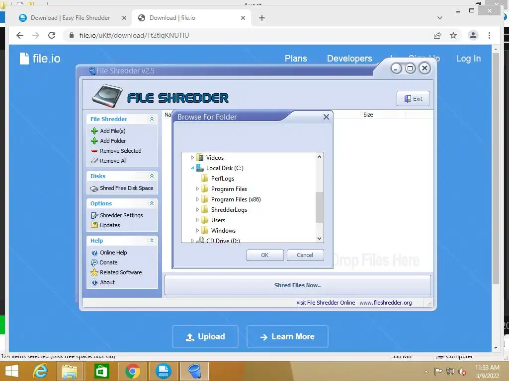Image resolution: width=509 pixels, height=381 pixels.
Task: Open Chrome profile avatar menu
Action: (473, 35)
